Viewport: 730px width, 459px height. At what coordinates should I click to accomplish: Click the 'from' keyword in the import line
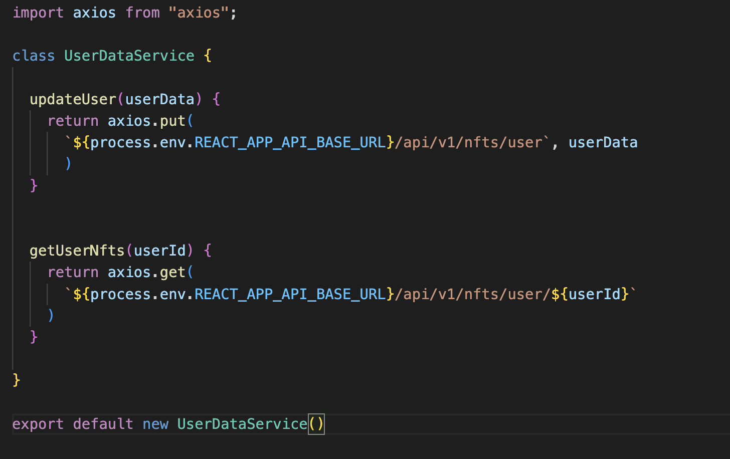click(x=142, y=12)
